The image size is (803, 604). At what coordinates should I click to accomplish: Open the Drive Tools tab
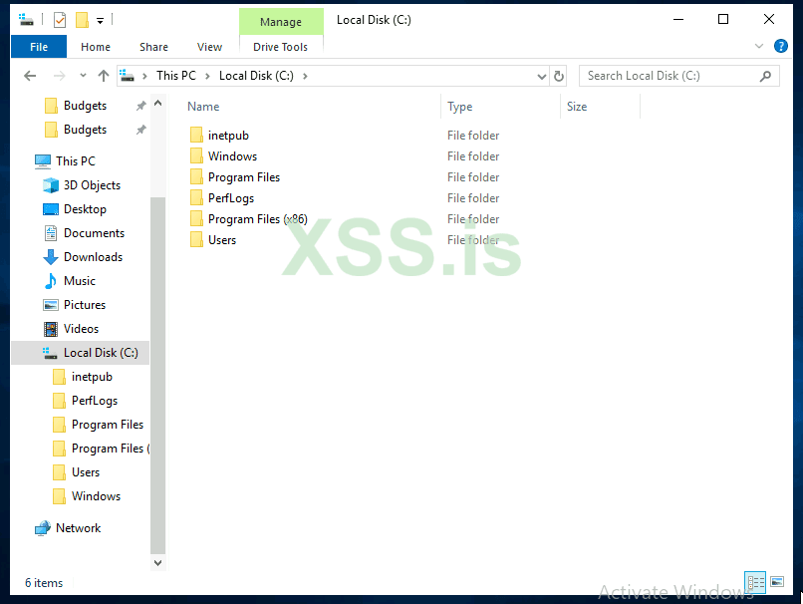click(281, 47)
